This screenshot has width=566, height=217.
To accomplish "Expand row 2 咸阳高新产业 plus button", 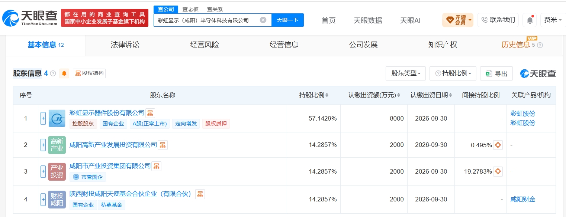I will pyautogui.click(x=43, y=145).
